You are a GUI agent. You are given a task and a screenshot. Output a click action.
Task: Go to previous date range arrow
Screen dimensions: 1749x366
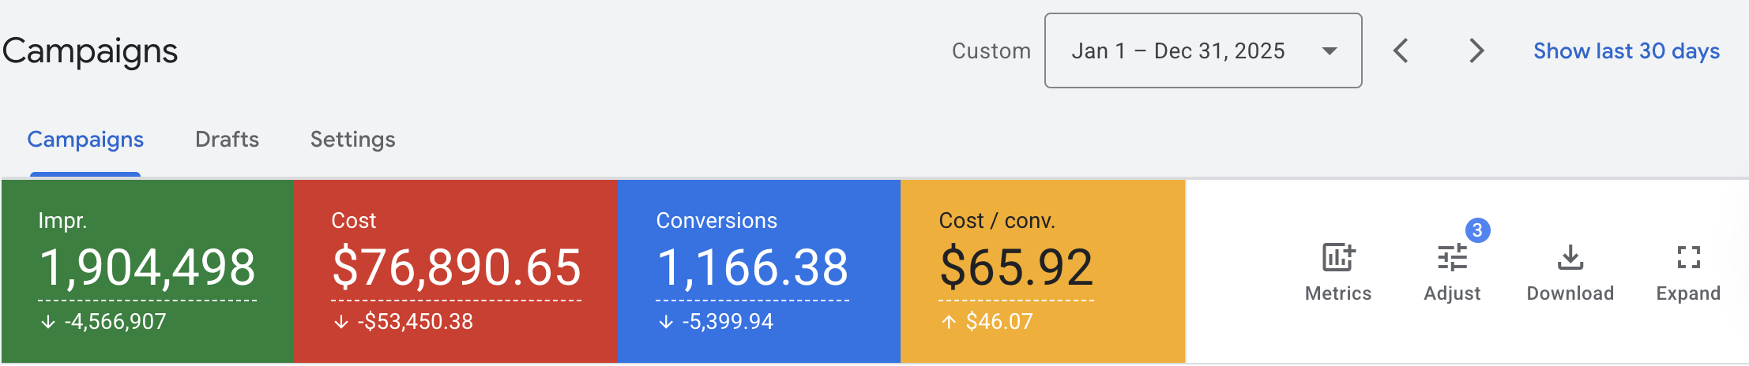[1401, 51]
